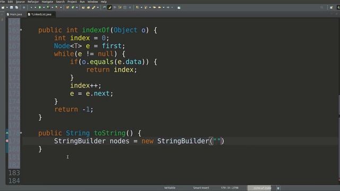Screen dimensions: 340x191
Task: Open the Debug configurations dropdown arrow
Action: click(35, 7)
